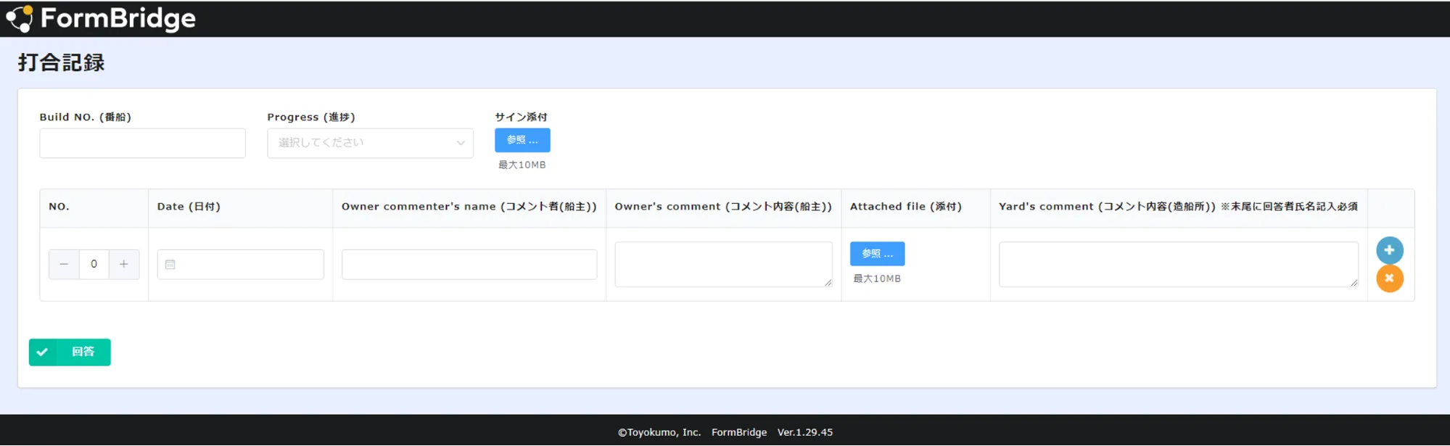Click the calendar icon in Date field

tap(170, 265)
